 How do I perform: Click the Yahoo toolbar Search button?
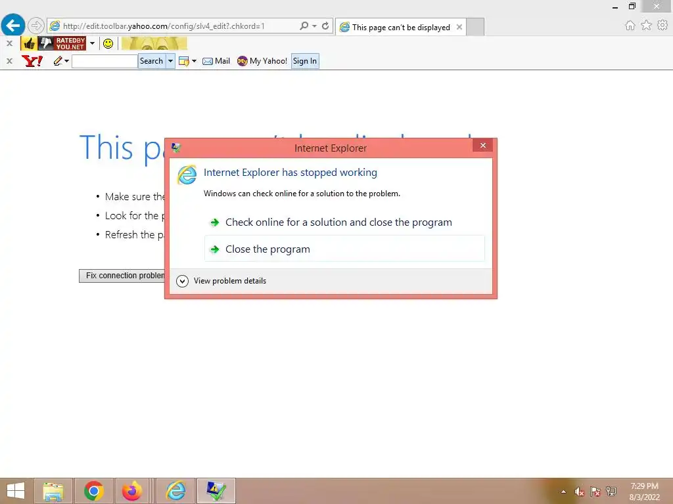point(152,61)
